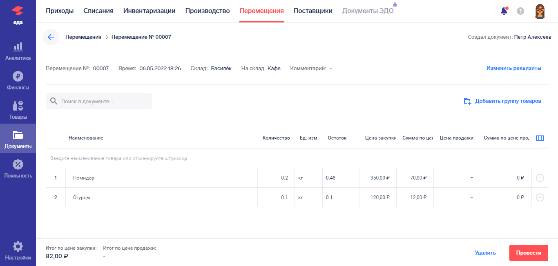
Task: Click the Перемещение № 00007 breadcrumb
Action: 141,37
